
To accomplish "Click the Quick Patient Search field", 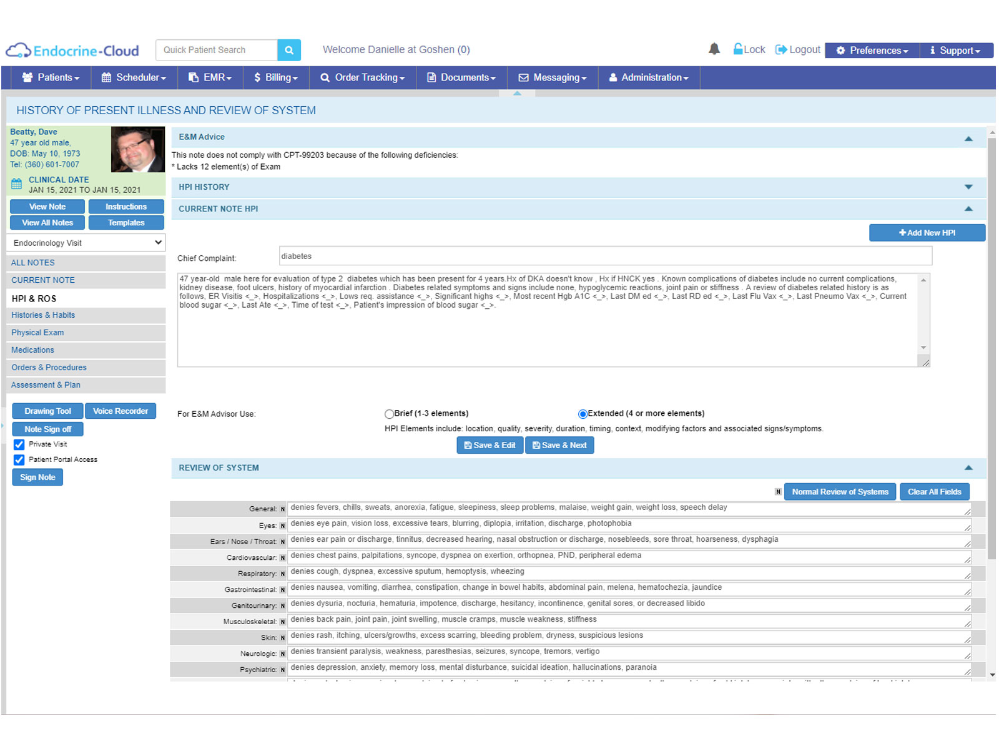I will pos(216,50).
